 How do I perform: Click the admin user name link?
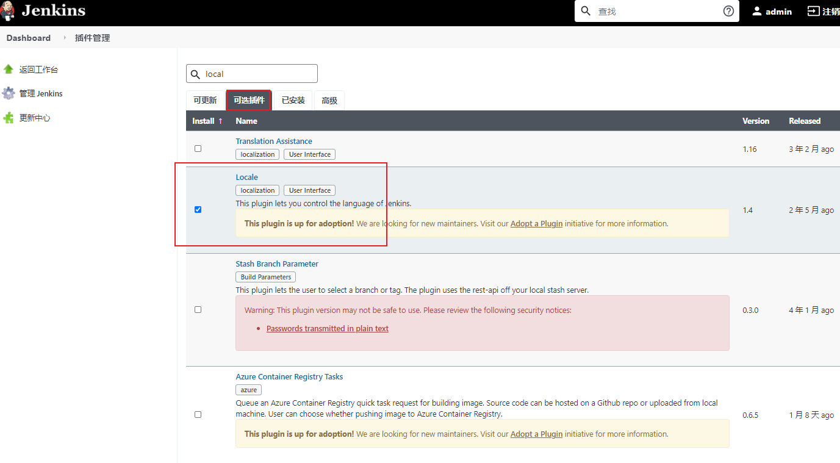tap(779, 11)
